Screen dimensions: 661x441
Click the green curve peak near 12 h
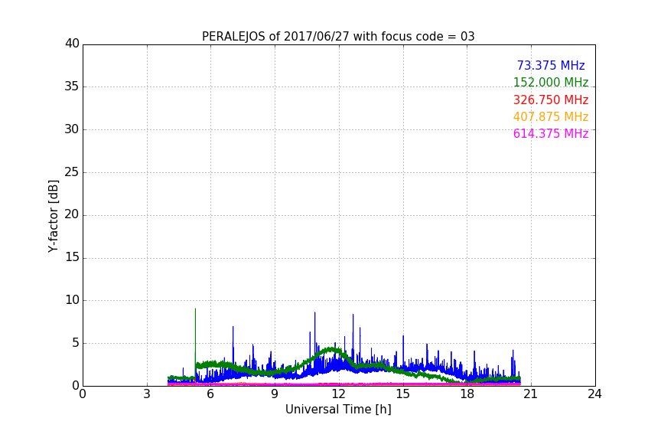[x=333, y=349]
